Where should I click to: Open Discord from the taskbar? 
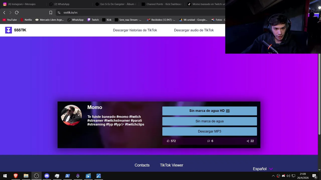tap(47, 176)
